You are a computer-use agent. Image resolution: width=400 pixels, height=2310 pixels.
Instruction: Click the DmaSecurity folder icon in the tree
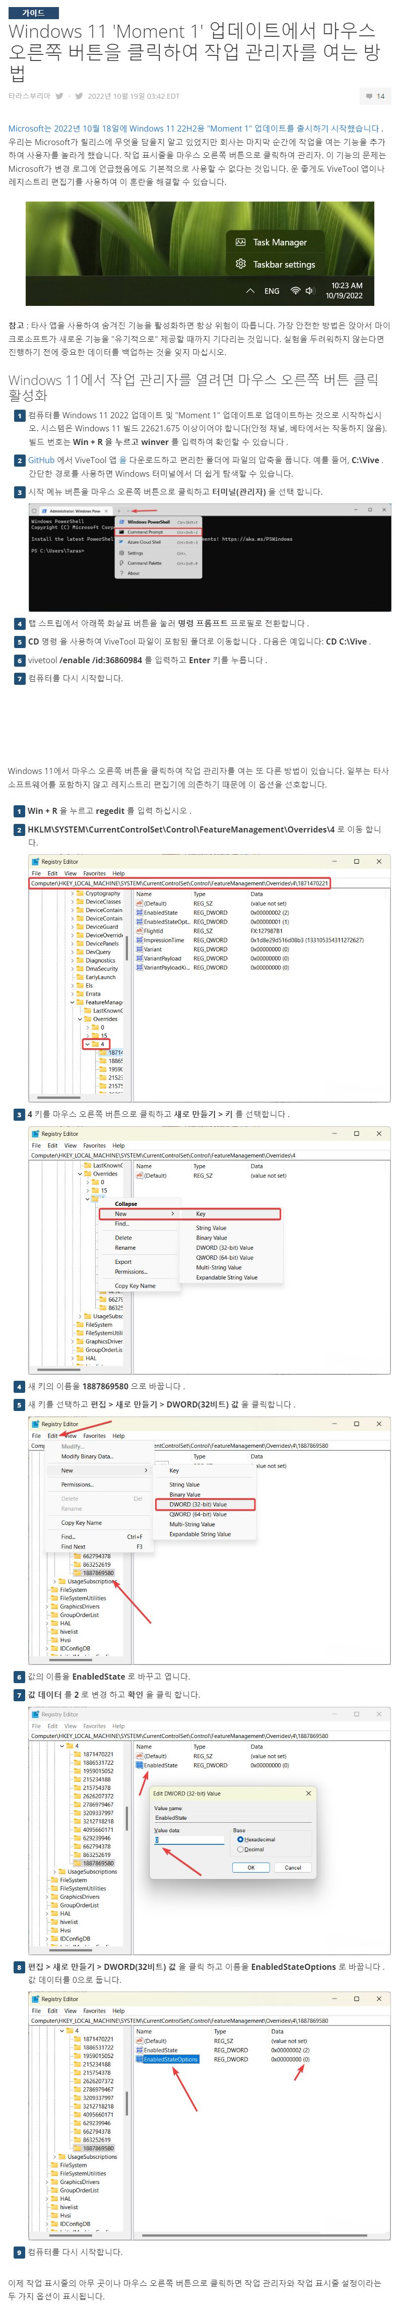pos(80,969)
